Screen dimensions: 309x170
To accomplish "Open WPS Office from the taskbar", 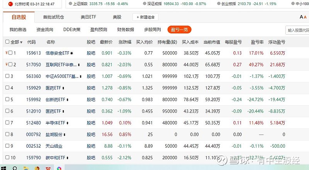I will click(x=48, y=168).
